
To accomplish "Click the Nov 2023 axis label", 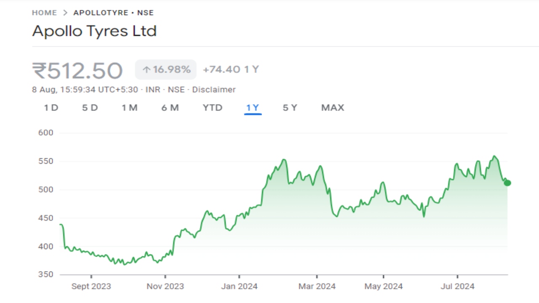I will [165, 287].
